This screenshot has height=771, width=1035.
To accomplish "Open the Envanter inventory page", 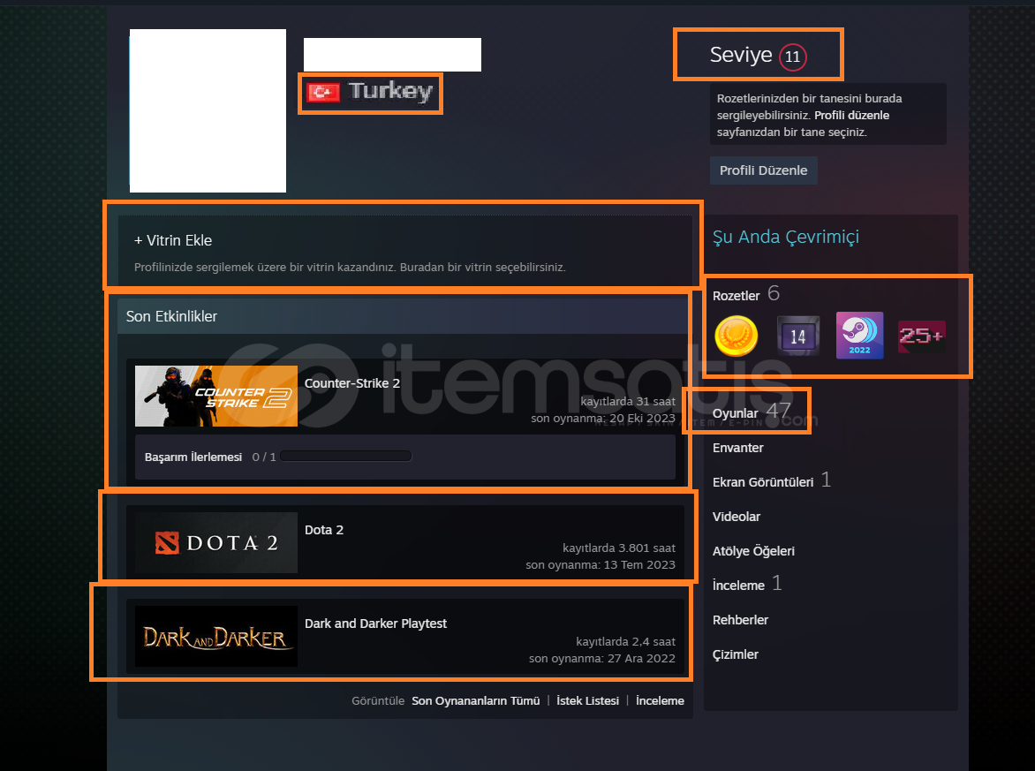I will click(737, 449).
